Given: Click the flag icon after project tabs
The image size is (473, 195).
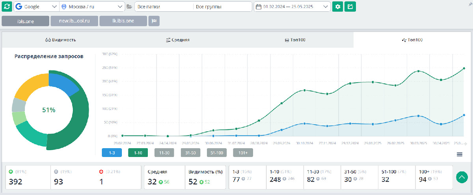Looking at the screenshot, I should click(x=154, y=21).
